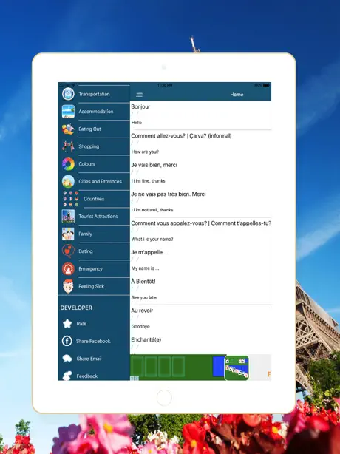Tap the Facebook share icon
Viewport: 340px width, 454px height.
point(67,341)
